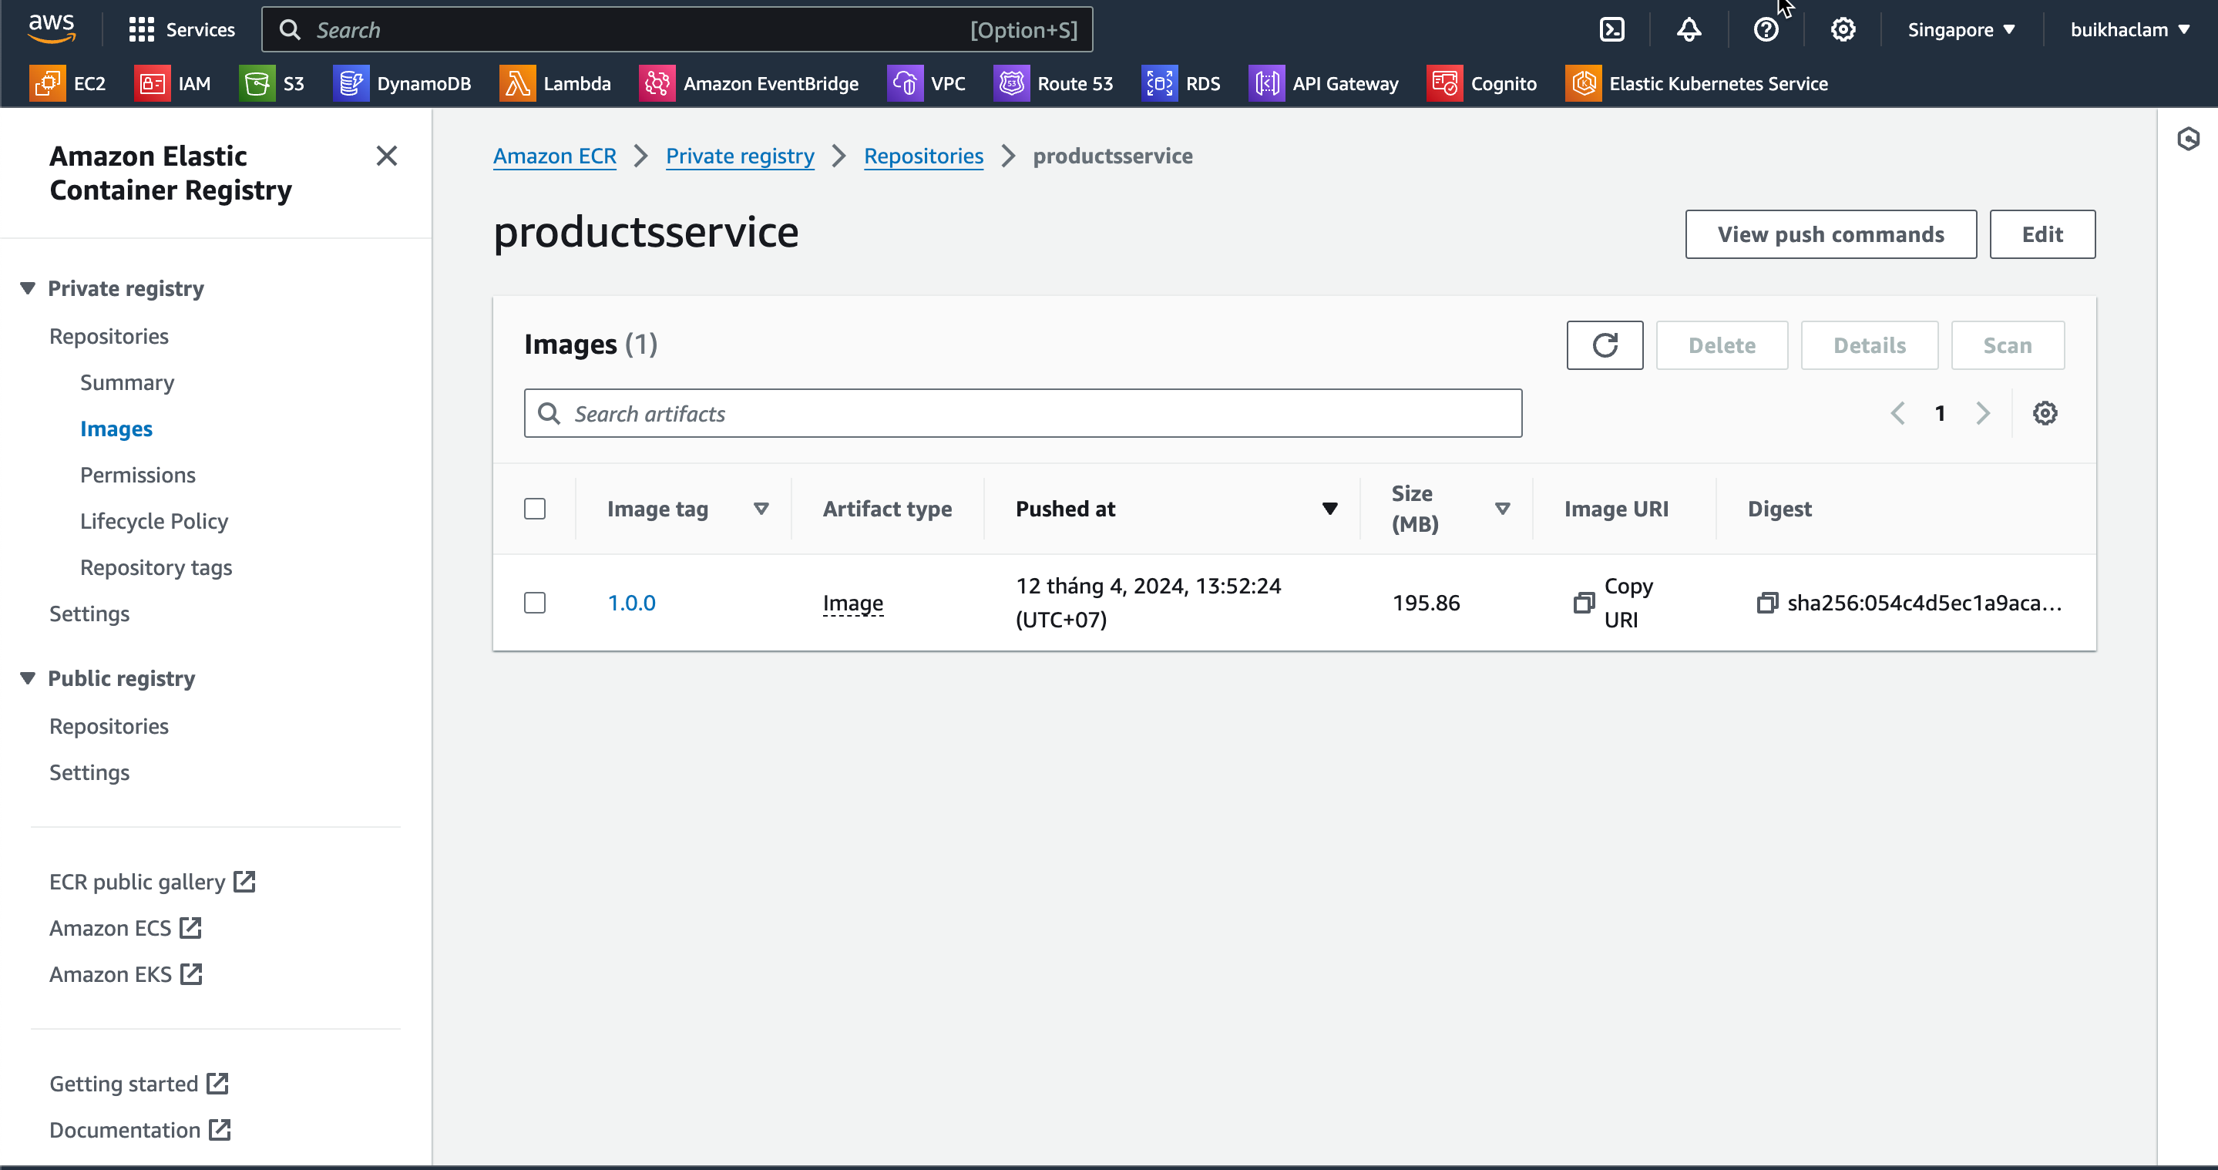
Task: Collapse the Public registry section
Action: click(x=28, y=678)
